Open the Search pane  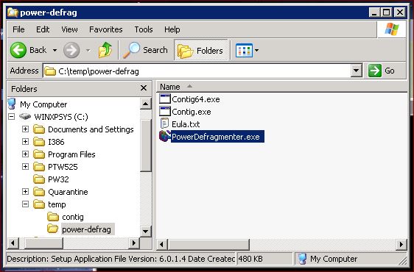point(145,50)
